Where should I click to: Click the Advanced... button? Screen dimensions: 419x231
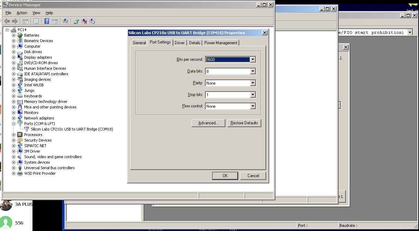coord(208,123)
